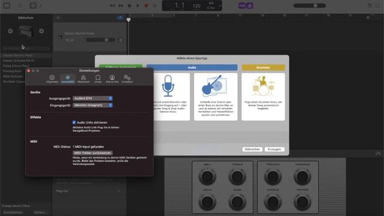Click the DRIVE knob in Smart Controls
Image resolution: width=384 pixels, height=216 pixels.
(207, 202)
